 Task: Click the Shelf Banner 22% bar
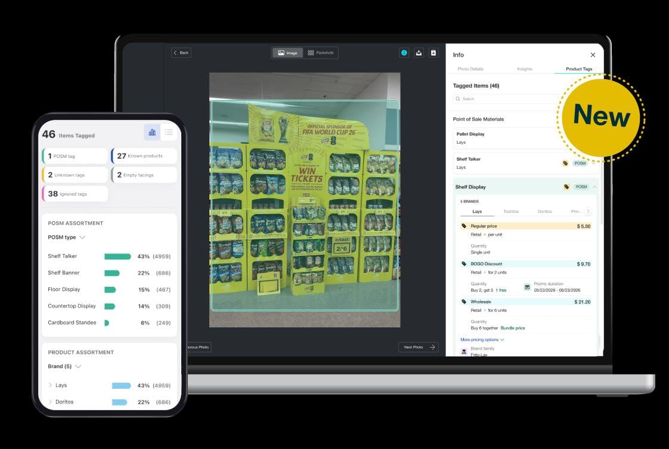112,273
